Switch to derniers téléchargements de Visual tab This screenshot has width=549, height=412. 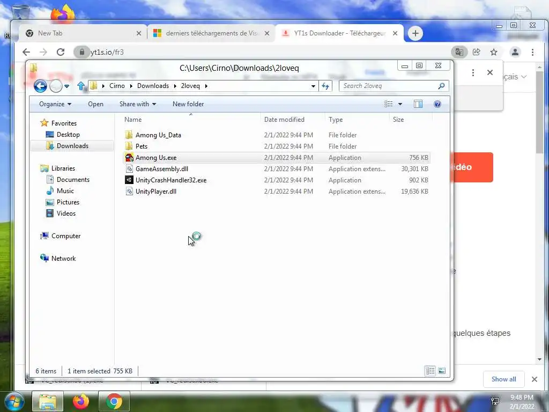[x=211, y=33]
